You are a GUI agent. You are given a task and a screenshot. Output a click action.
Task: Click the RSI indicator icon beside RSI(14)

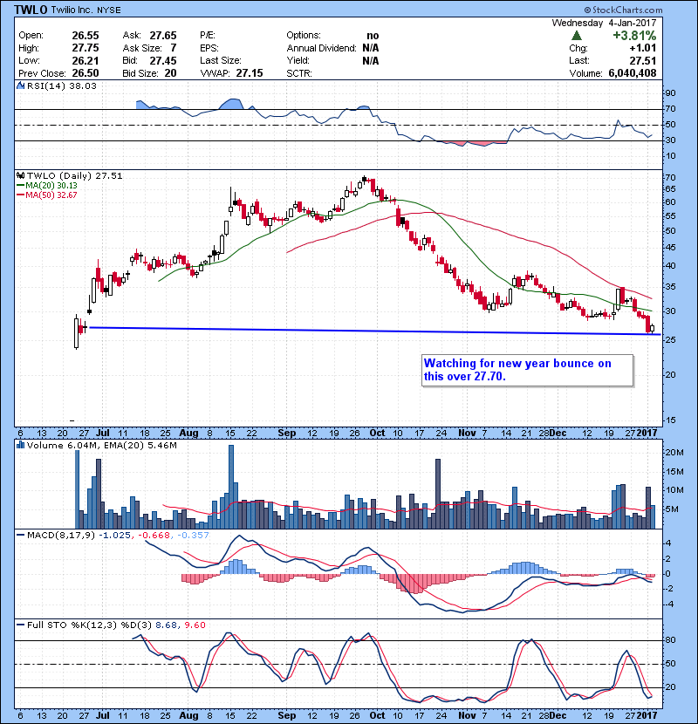(x=21, y=85)
